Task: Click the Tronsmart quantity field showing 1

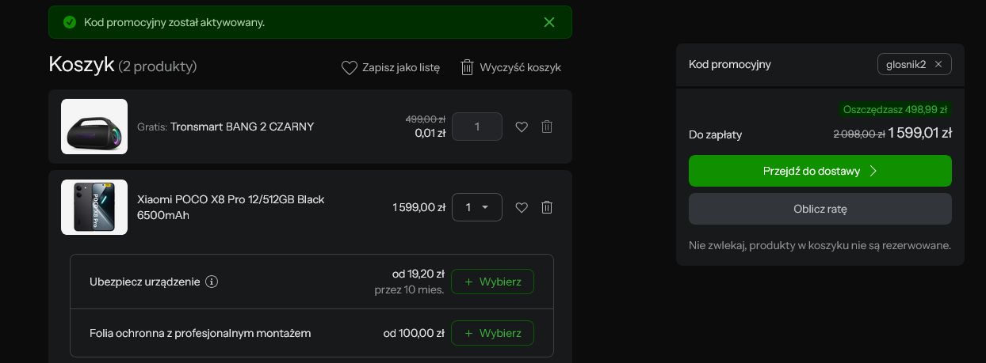Action: (x=477, y=127)
